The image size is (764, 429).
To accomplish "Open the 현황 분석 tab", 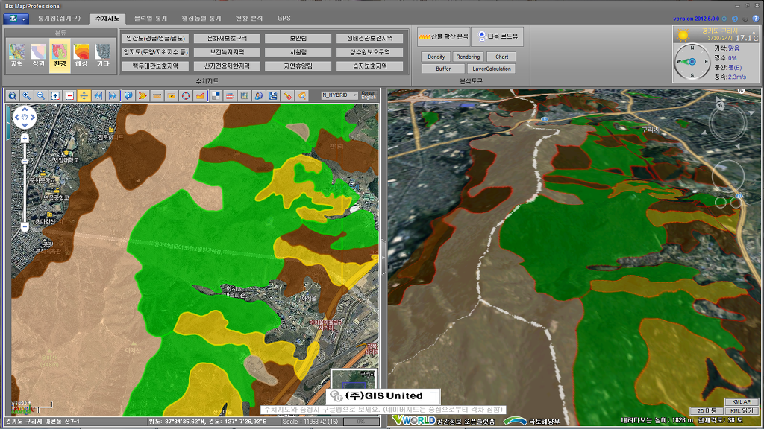I will [x=248, y=18].
